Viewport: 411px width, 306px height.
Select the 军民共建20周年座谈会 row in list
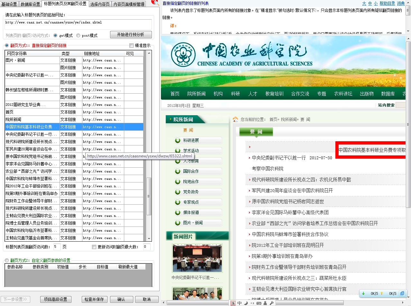[x=32, y=149]
